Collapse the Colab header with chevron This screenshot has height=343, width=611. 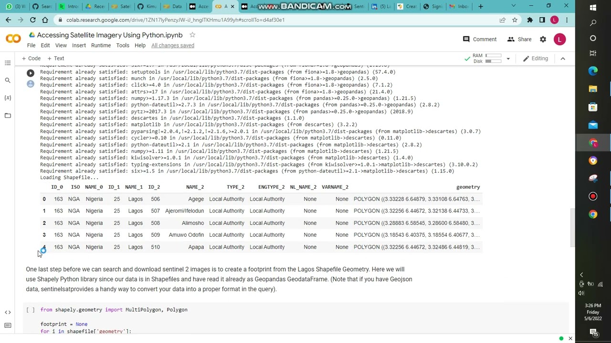coord(563,59)
